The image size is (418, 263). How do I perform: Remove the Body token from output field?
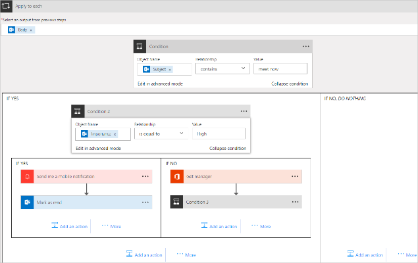(x=31, y=30)
